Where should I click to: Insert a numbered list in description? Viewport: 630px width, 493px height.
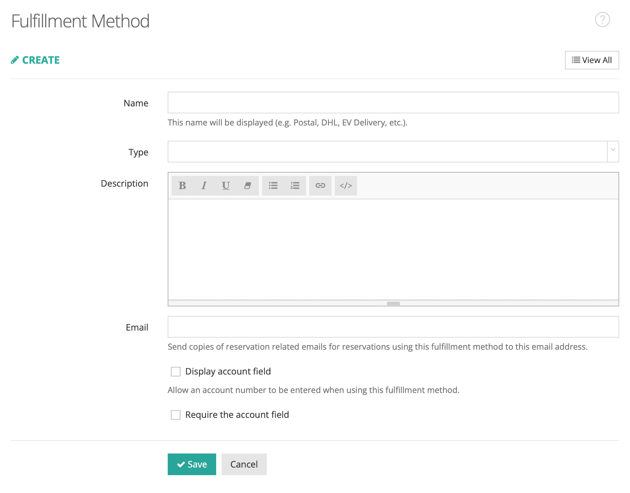(x=295, y=186)
